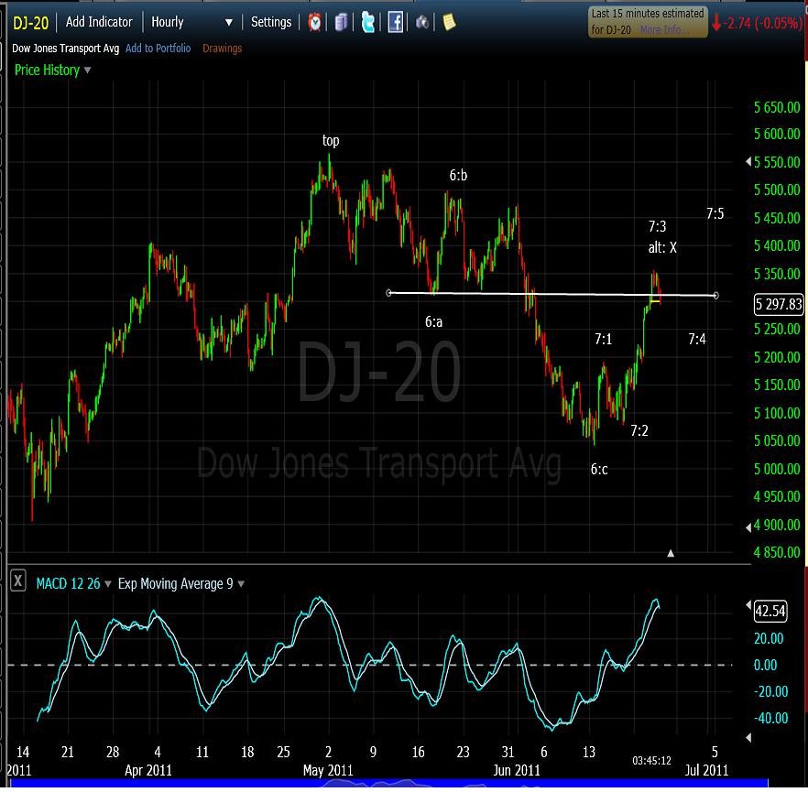Expand the MACD 12 26 dropdown arrow
Screen dimensions: 808x803
click(108, 583)
